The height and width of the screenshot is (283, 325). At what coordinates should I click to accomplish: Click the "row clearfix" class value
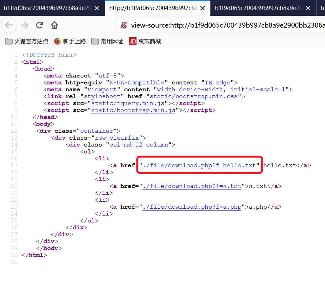coord(117,138)
